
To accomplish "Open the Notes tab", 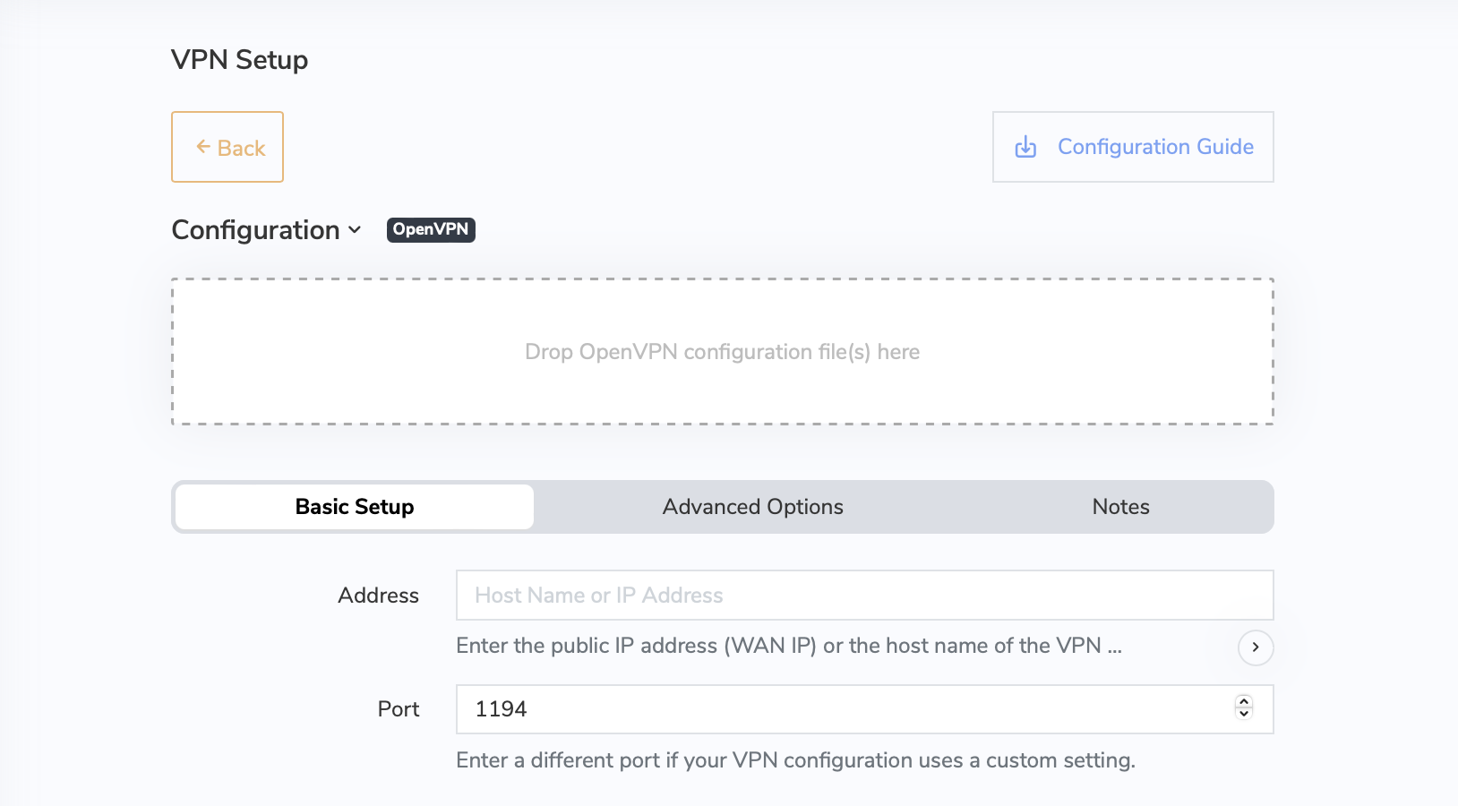I will [1119, 506].
